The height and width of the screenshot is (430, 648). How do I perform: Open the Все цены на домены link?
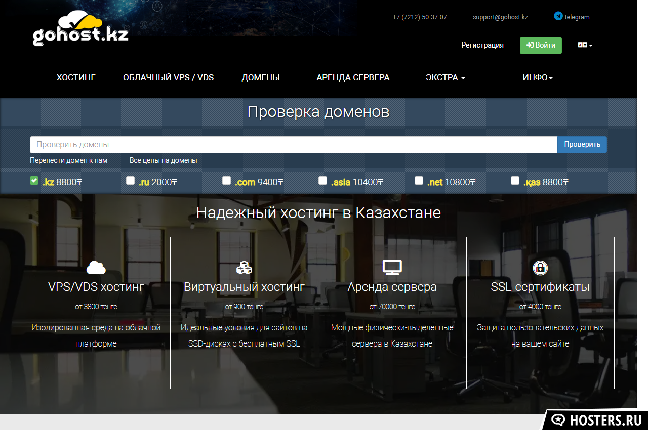163,160
